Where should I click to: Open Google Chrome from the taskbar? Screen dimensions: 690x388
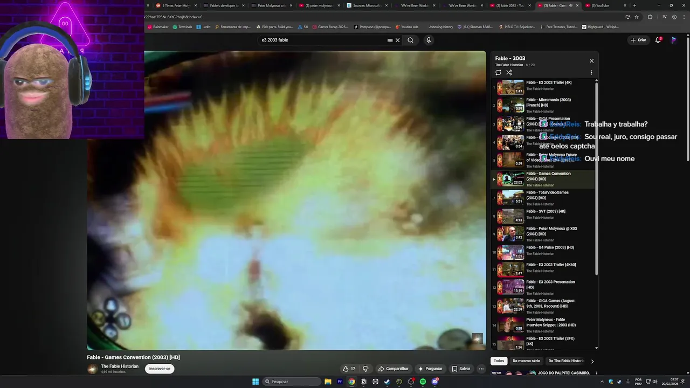pyautogui.click(x=351, y=382)
